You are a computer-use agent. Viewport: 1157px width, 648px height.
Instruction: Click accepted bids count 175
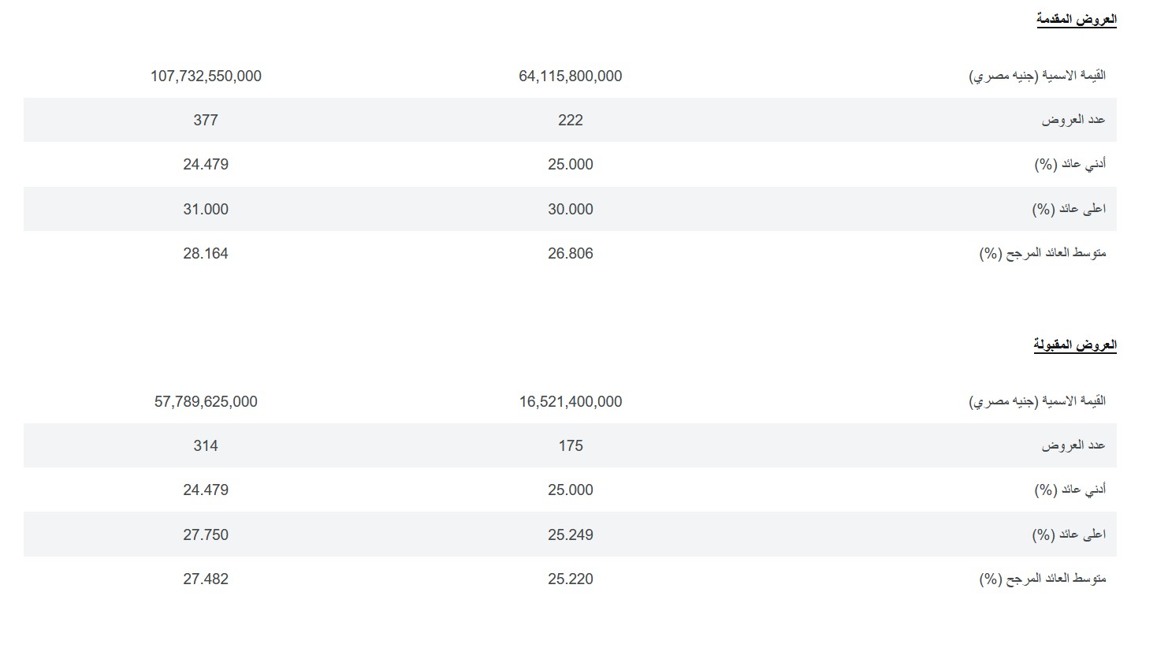click(571, 446)
